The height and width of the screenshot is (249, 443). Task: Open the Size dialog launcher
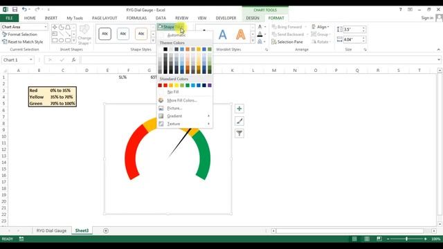(x=365, y=50)
